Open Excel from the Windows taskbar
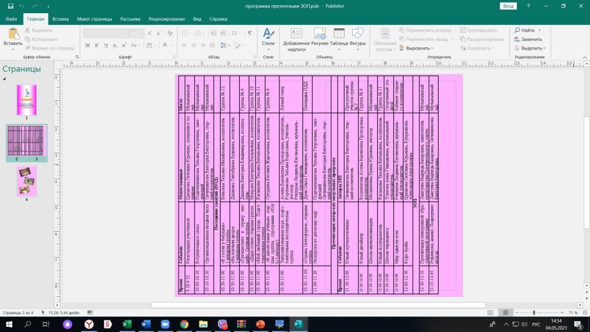Screen dimensions: 590x332 click(x=125, y=325)
